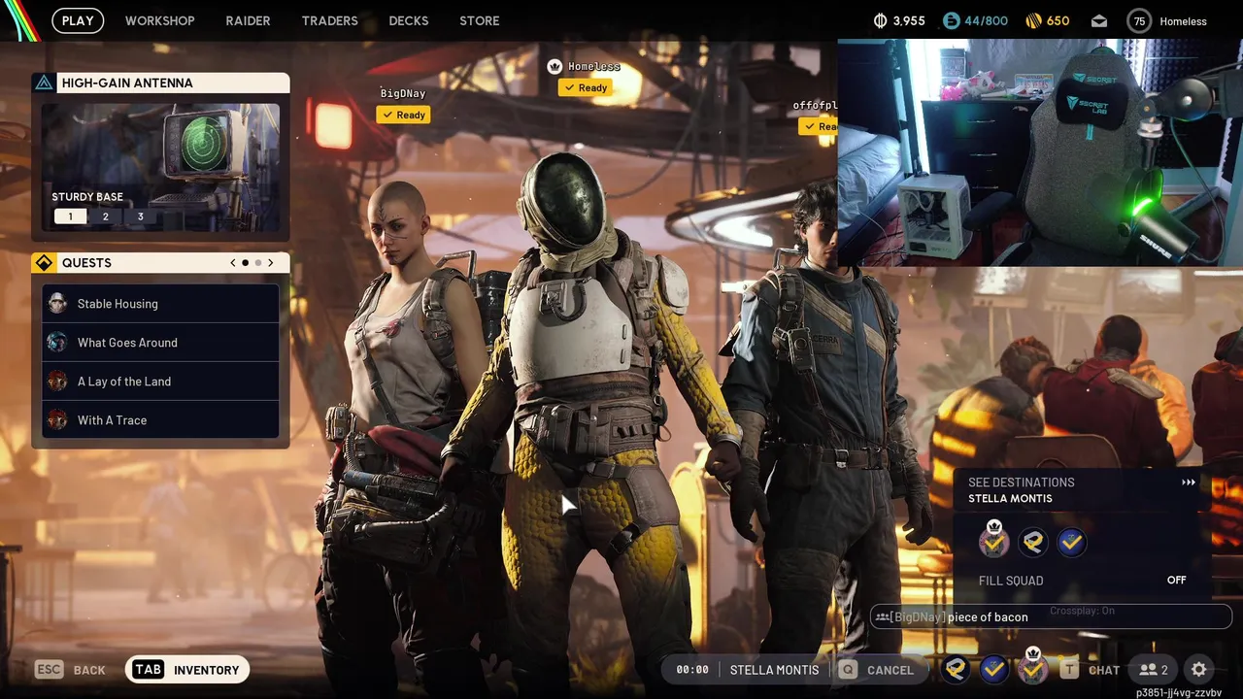Click the 'HIGH-GAIN ANTENNA' title
Viewport: 1243px width, 699px height.
[127, 83]
